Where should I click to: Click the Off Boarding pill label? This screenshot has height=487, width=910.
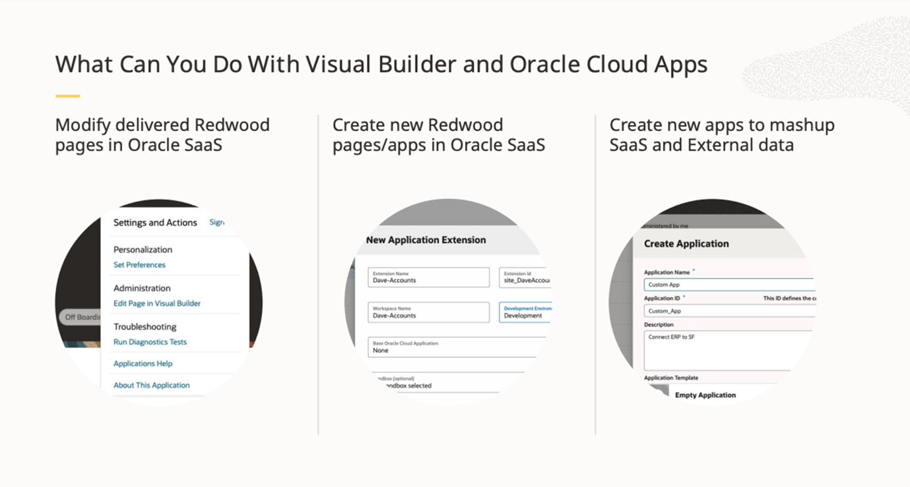coord(81,317)
